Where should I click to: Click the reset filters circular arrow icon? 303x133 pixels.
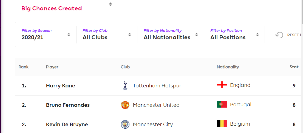coord(279,35)
